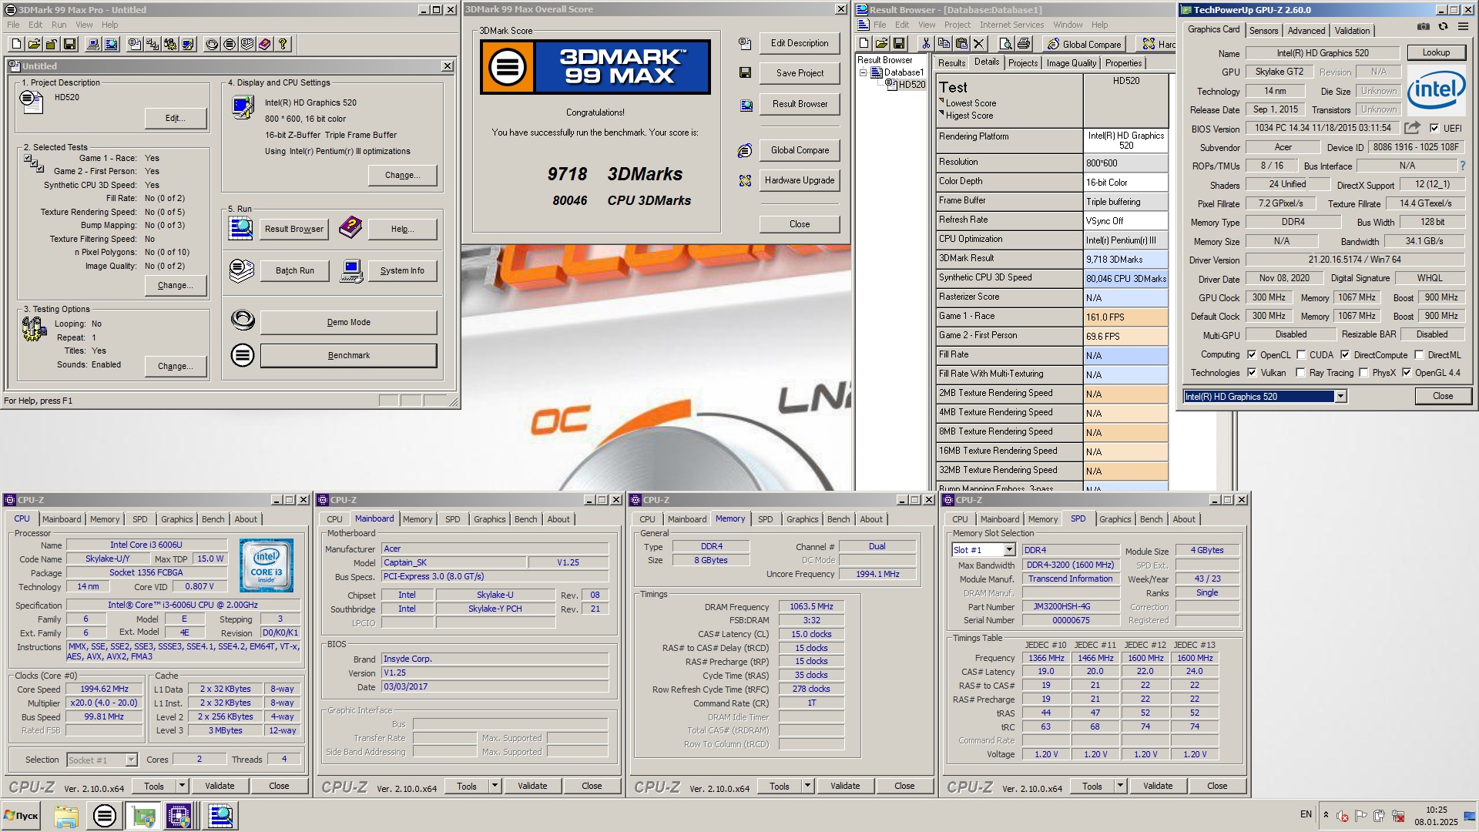Viewport: 1479px width, 832px height.
Task: Open Tools dropdown arrow in CPU-Z CPU window
Action: pyautogui.click(x=183, y=787)
